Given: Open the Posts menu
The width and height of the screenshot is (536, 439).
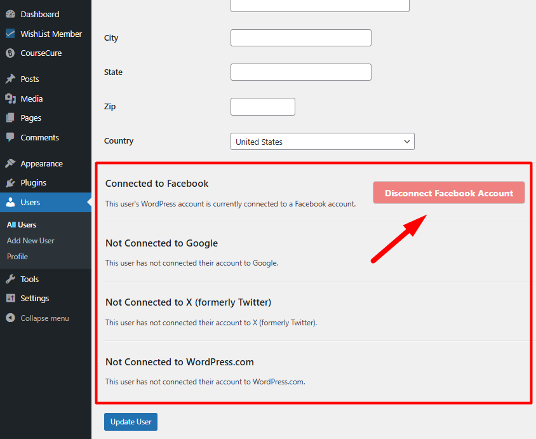Looking at the screenshot, I should point(30,79).
